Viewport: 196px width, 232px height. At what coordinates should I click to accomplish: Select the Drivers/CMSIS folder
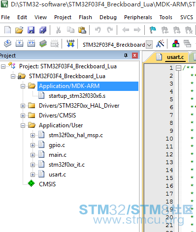(x=57, y=116)
